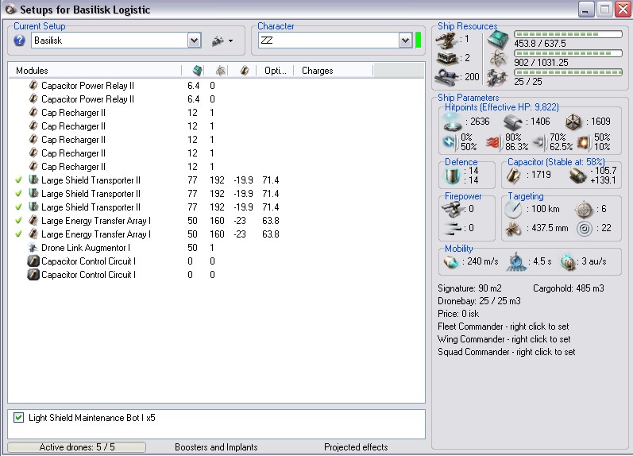Viewport: 633px width, 456px height.
Task: Click the Opti... column header
Action: click(275, 71)
